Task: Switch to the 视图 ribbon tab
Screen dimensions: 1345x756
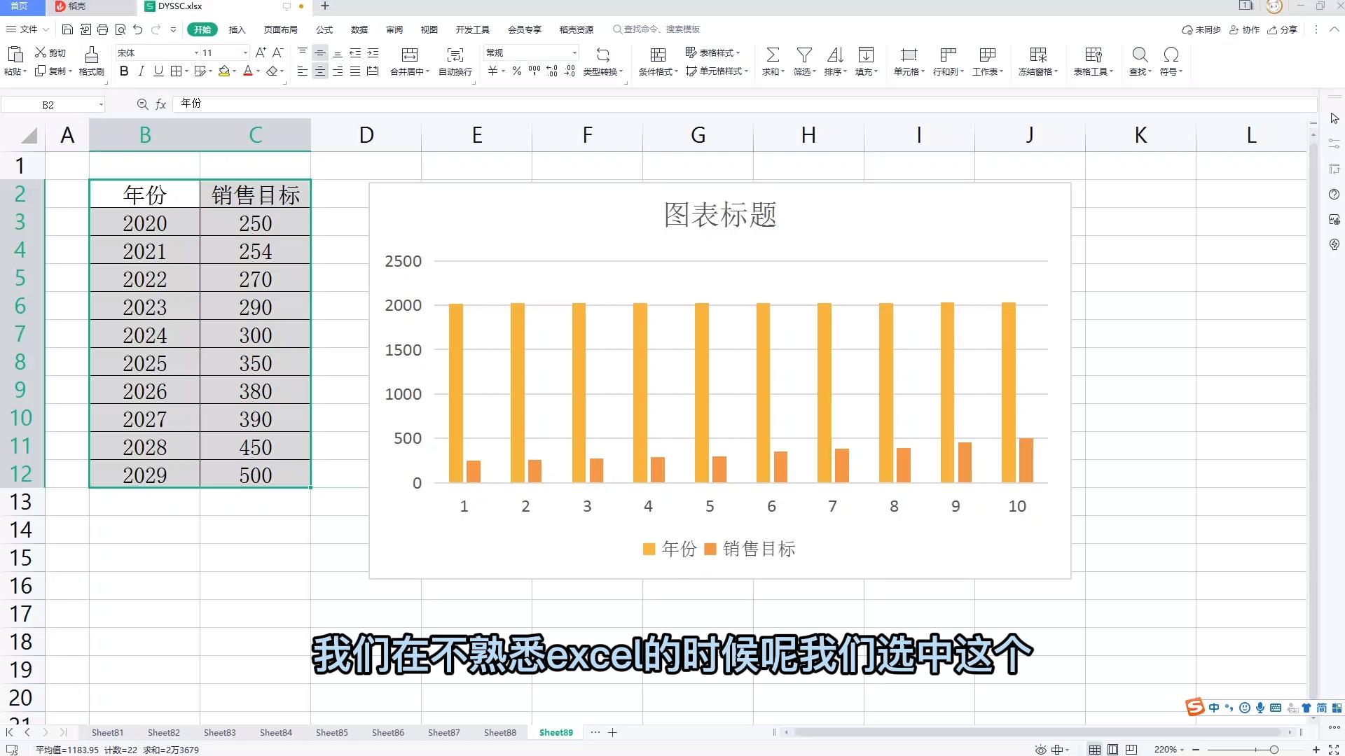Action: click(x=429, y=29)
